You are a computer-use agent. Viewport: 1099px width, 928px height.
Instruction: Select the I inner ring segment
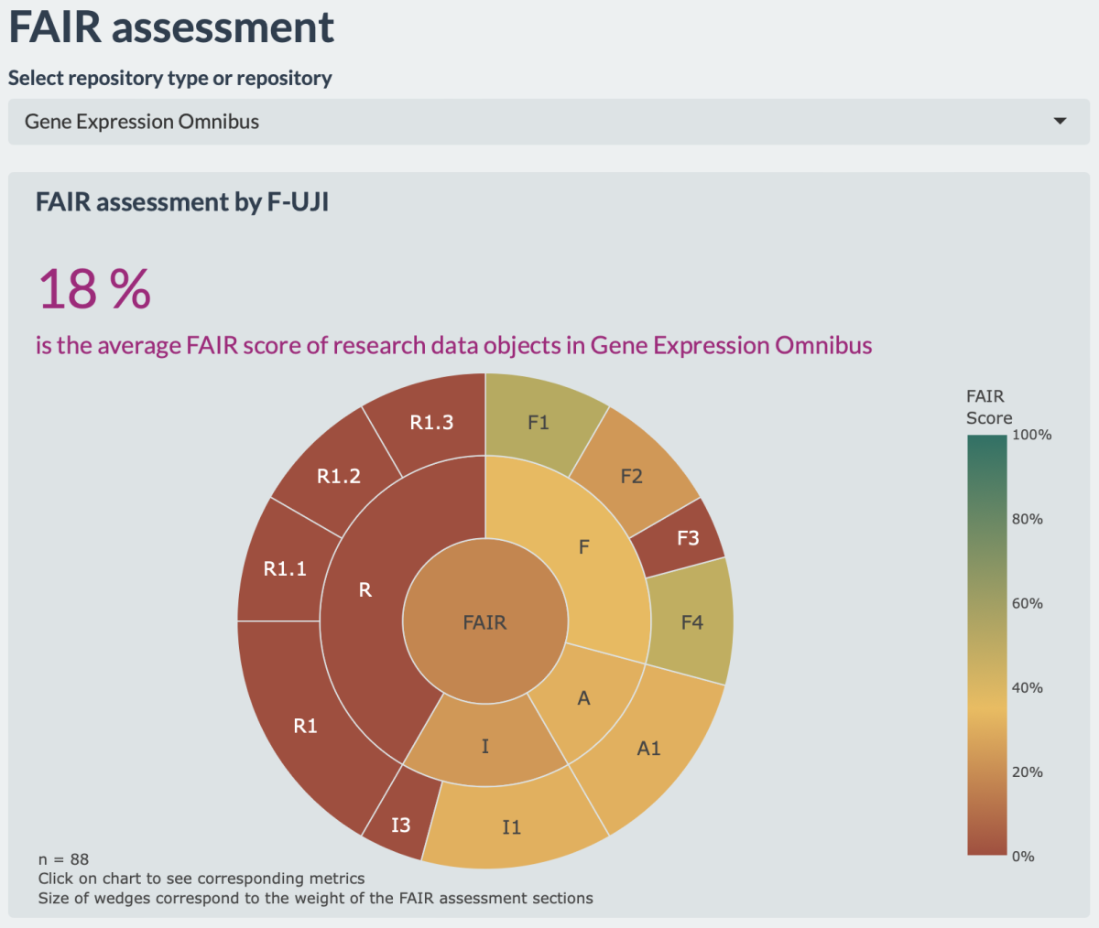click(484, 746)
